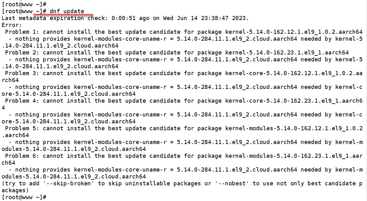The height and width of the screenshot is (201, 367).
Task: Click the "Problem 3:" label
Action: 22,73
